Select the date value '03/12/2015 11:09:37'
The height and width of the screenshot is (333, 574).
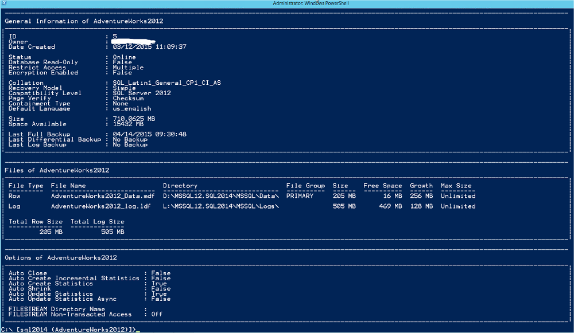pos(149,47)
